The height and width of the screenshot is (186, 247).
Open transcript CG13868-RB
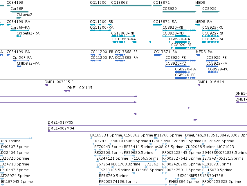click(x=122, y=33)
